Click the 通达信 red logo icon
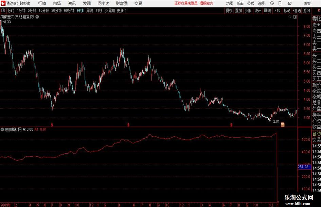Viewport: 321px width, 207px height. tap(3, 3)
